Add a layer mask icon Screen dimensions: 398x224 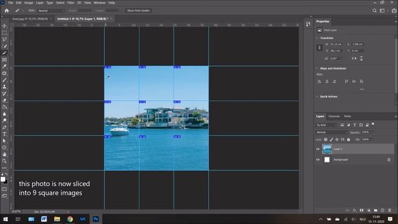click(x=361, y=210)
